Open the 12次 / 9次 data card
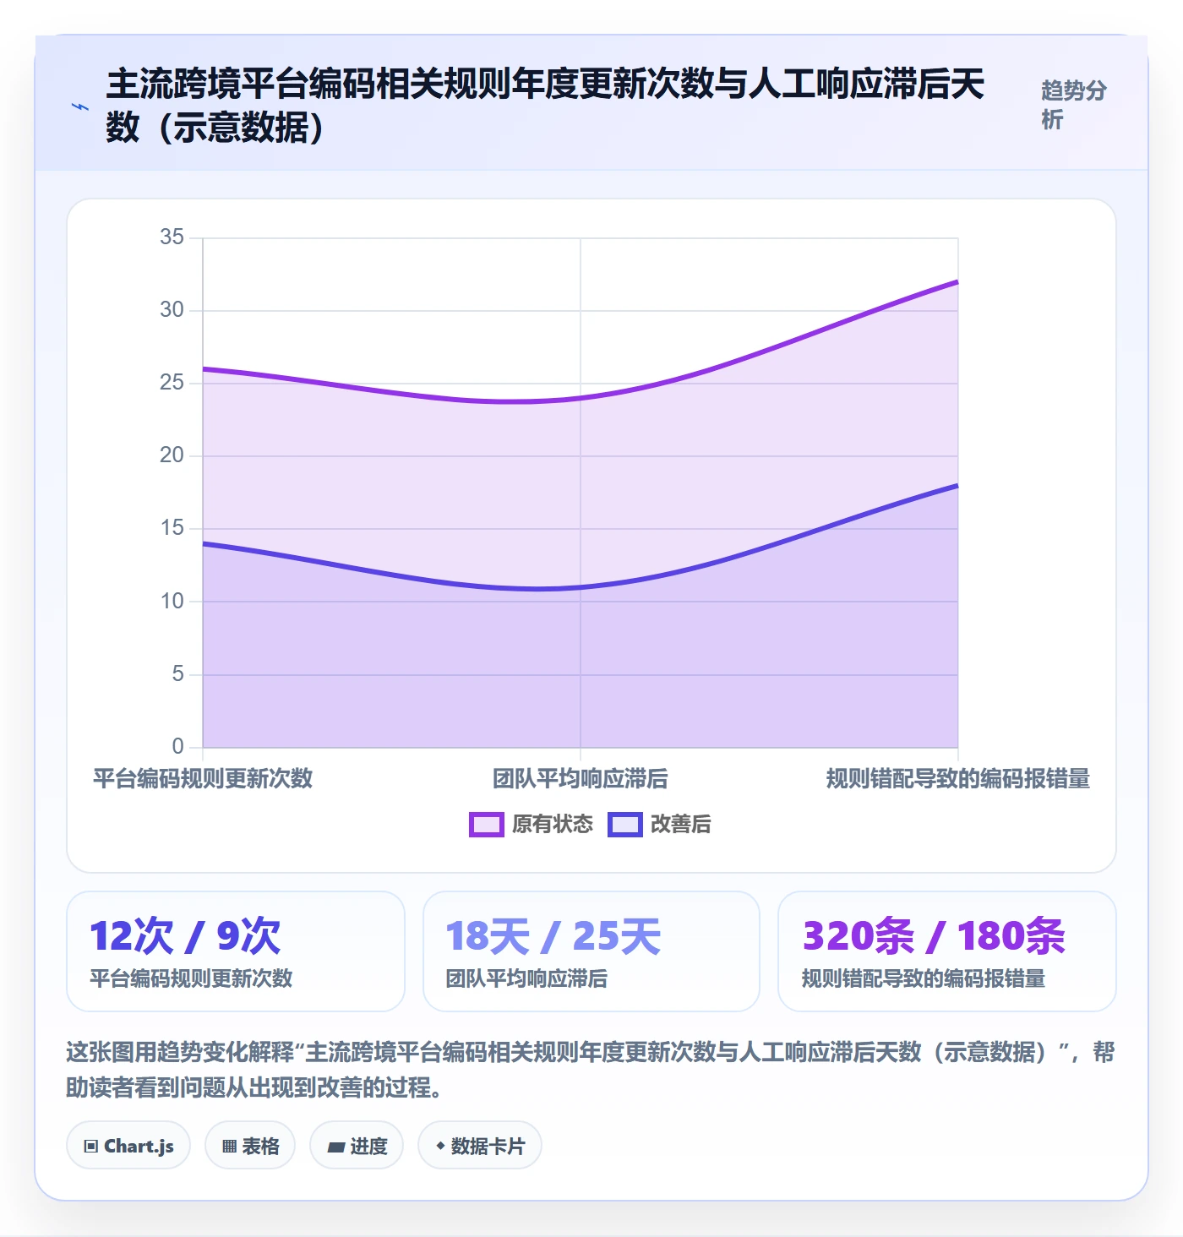The width and height of the screenshot is (1183, 1237). (x=236, y=951)
